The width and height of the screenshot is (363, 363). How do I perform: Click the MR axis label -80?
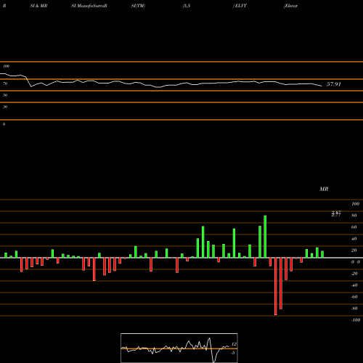[x=354, y=309]
